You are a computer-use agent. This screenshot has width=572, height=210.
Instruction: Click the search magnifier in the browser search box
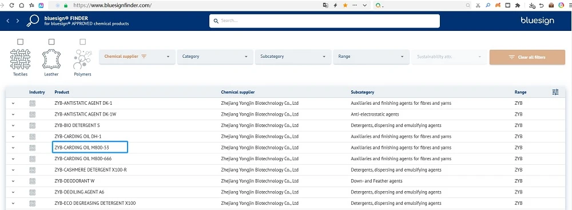pyautogui.click(x=468, y=6)
